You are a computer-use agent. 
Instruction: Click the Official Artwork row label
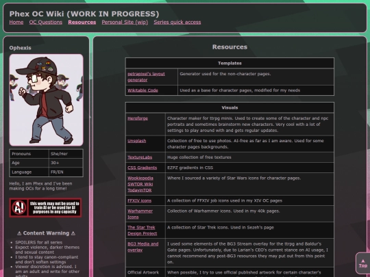pos(143,272)
